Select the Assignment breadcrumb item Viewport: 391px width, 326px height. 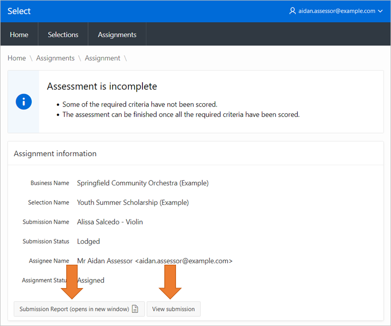pyautogui.click(x=102, y=58)
